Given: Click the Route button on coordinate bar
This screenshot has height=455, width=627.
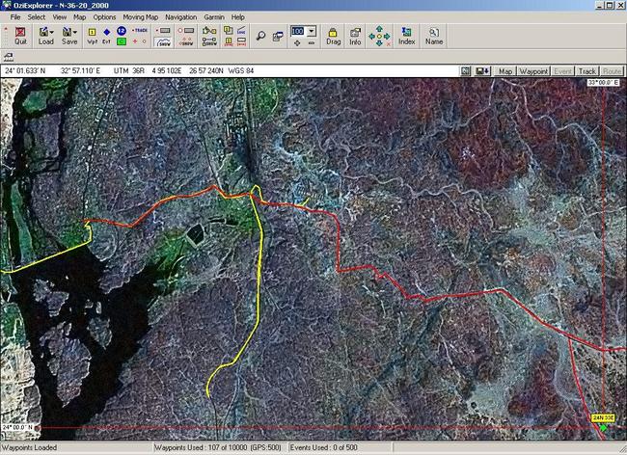Looking at the screenshot, I should point(612,71).
